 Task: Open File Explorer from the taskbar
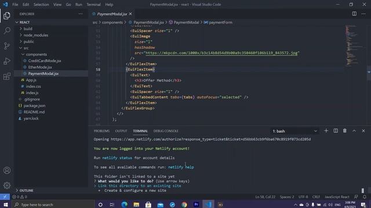click(136, 205)
